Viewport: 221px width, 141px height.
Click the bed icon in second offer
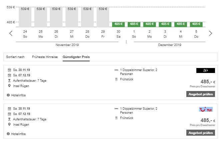pyautogui.click(x=116, y=109)
